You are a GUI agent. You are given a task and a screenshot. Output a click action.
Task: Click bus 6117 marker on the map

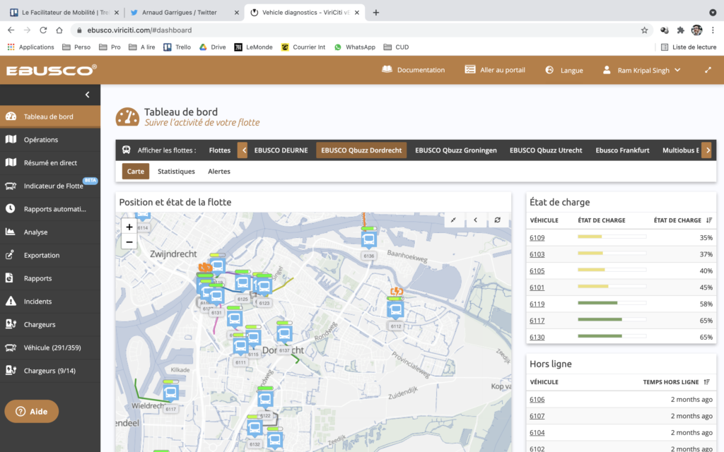[170, 393]
